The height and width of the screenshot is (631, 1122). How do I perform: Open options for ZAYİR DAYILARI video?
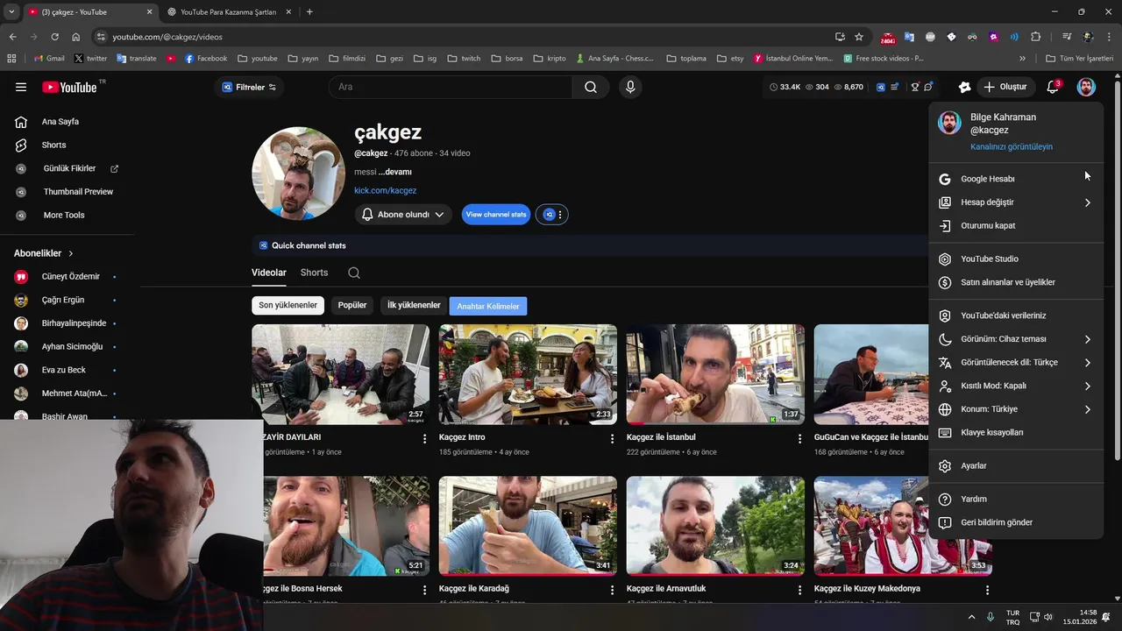pos(424,438)
